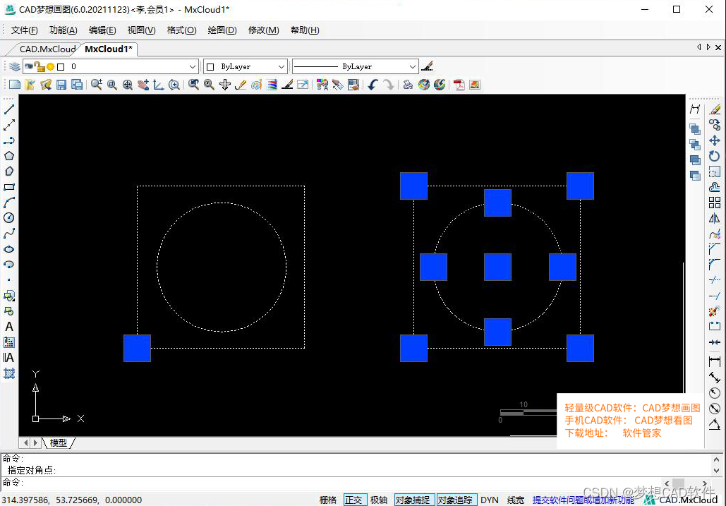Select the Arc drawing tool

[x=8, y=203]
